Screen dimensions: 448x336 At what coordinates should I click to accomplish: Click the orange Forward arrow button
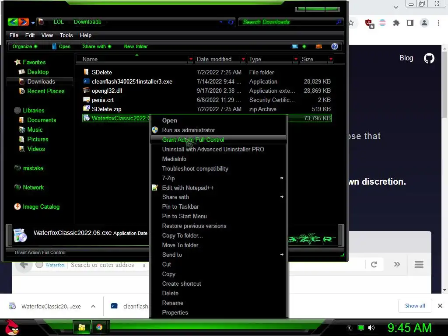(x=24, y=22)
